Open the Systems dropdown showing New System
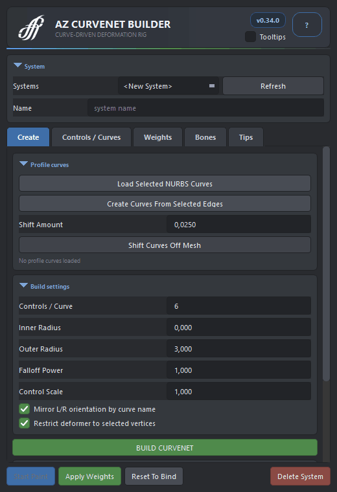 168,86
